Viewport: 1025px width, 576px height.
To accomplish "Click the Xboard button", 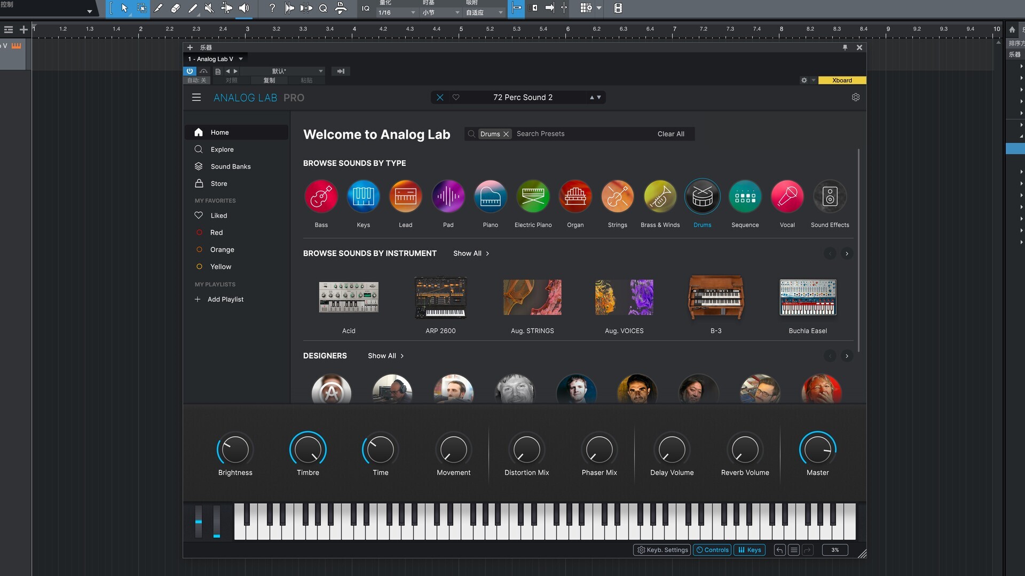I will (x=842, y=81).
